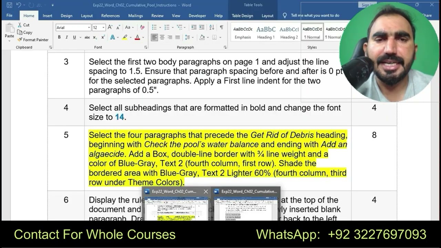
Task: Open the Arial font name dropdown
Action: coord(89,28)
